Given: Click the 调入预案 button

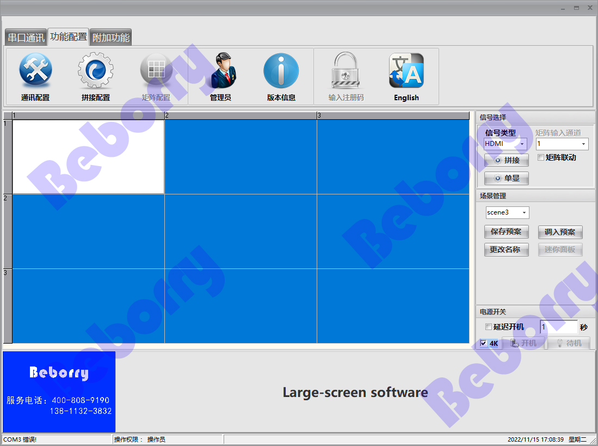Looking at the screenshot, I should pos(560,232).
